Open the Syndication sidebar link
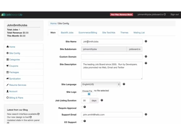Image resolution: width=181 pixels, height=135 pixels. pos(15,78)
